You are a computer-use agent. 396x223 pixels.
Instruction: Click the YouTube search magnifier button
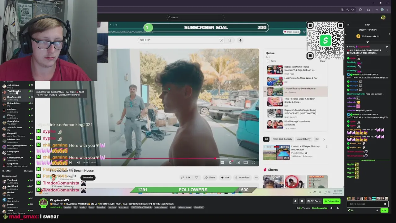pyautogui.click(x=229, y=40)
